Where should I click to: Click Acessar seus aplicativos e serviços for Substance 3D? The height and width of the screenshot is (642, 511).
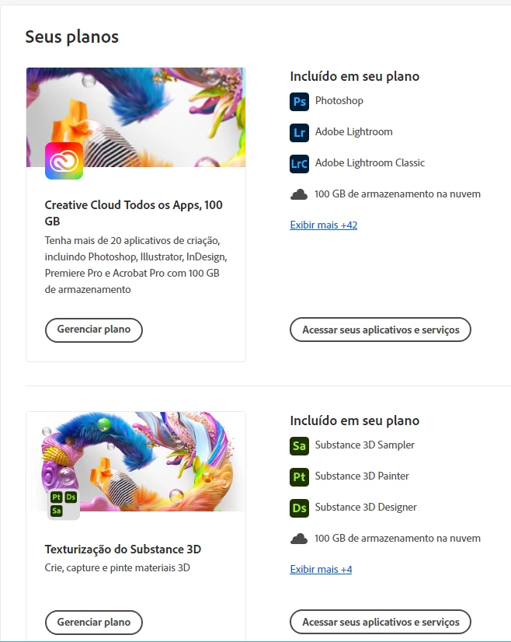[381, 622]
